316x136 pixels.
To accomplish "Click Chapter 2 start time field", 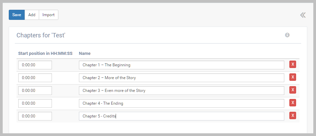I will click(x=35, y=78).
